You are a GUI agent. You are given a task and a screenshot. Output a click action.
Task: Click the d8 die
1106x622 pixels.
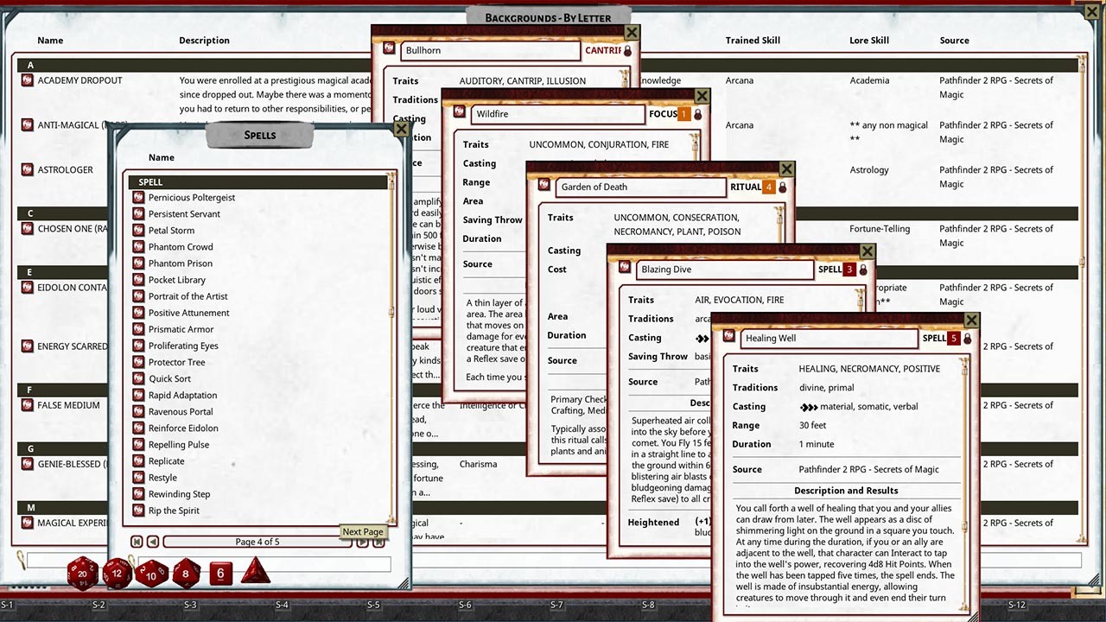click(x=186, y=573)
